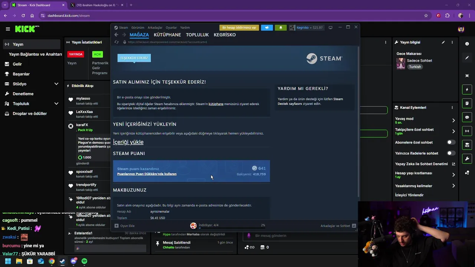Reload the Steam checkout page
Image resolution: width=475 pixels, height=267 pixels.
(x=117, y=42)
